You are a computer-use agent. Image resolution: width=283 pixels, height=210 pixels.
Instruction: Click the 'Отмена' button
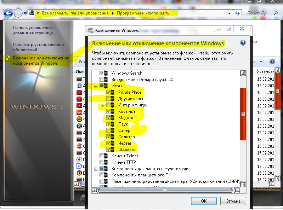pos(233,201)
